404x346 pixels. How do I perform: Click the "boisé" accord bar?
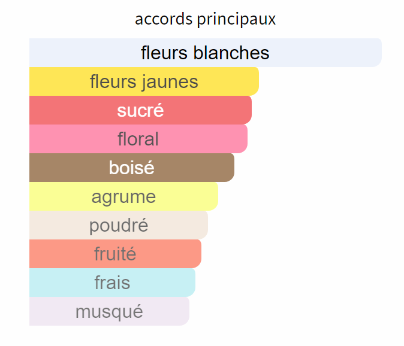point(132,168)
